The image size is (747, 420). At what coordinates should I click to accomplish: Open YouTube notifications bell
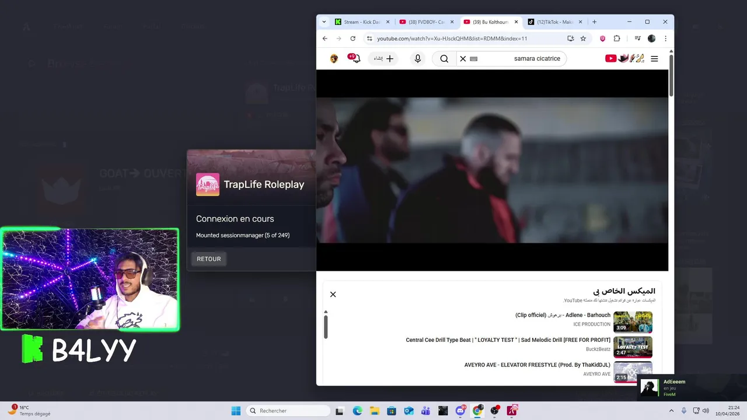pyautogui.click(x=355, y=58)
